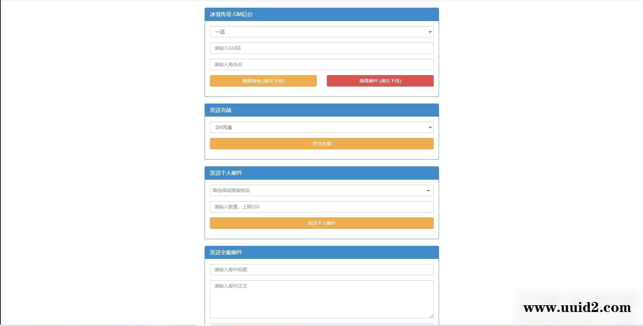Expand the 2W元宝 recharge amount dropdown

(321, 127)
